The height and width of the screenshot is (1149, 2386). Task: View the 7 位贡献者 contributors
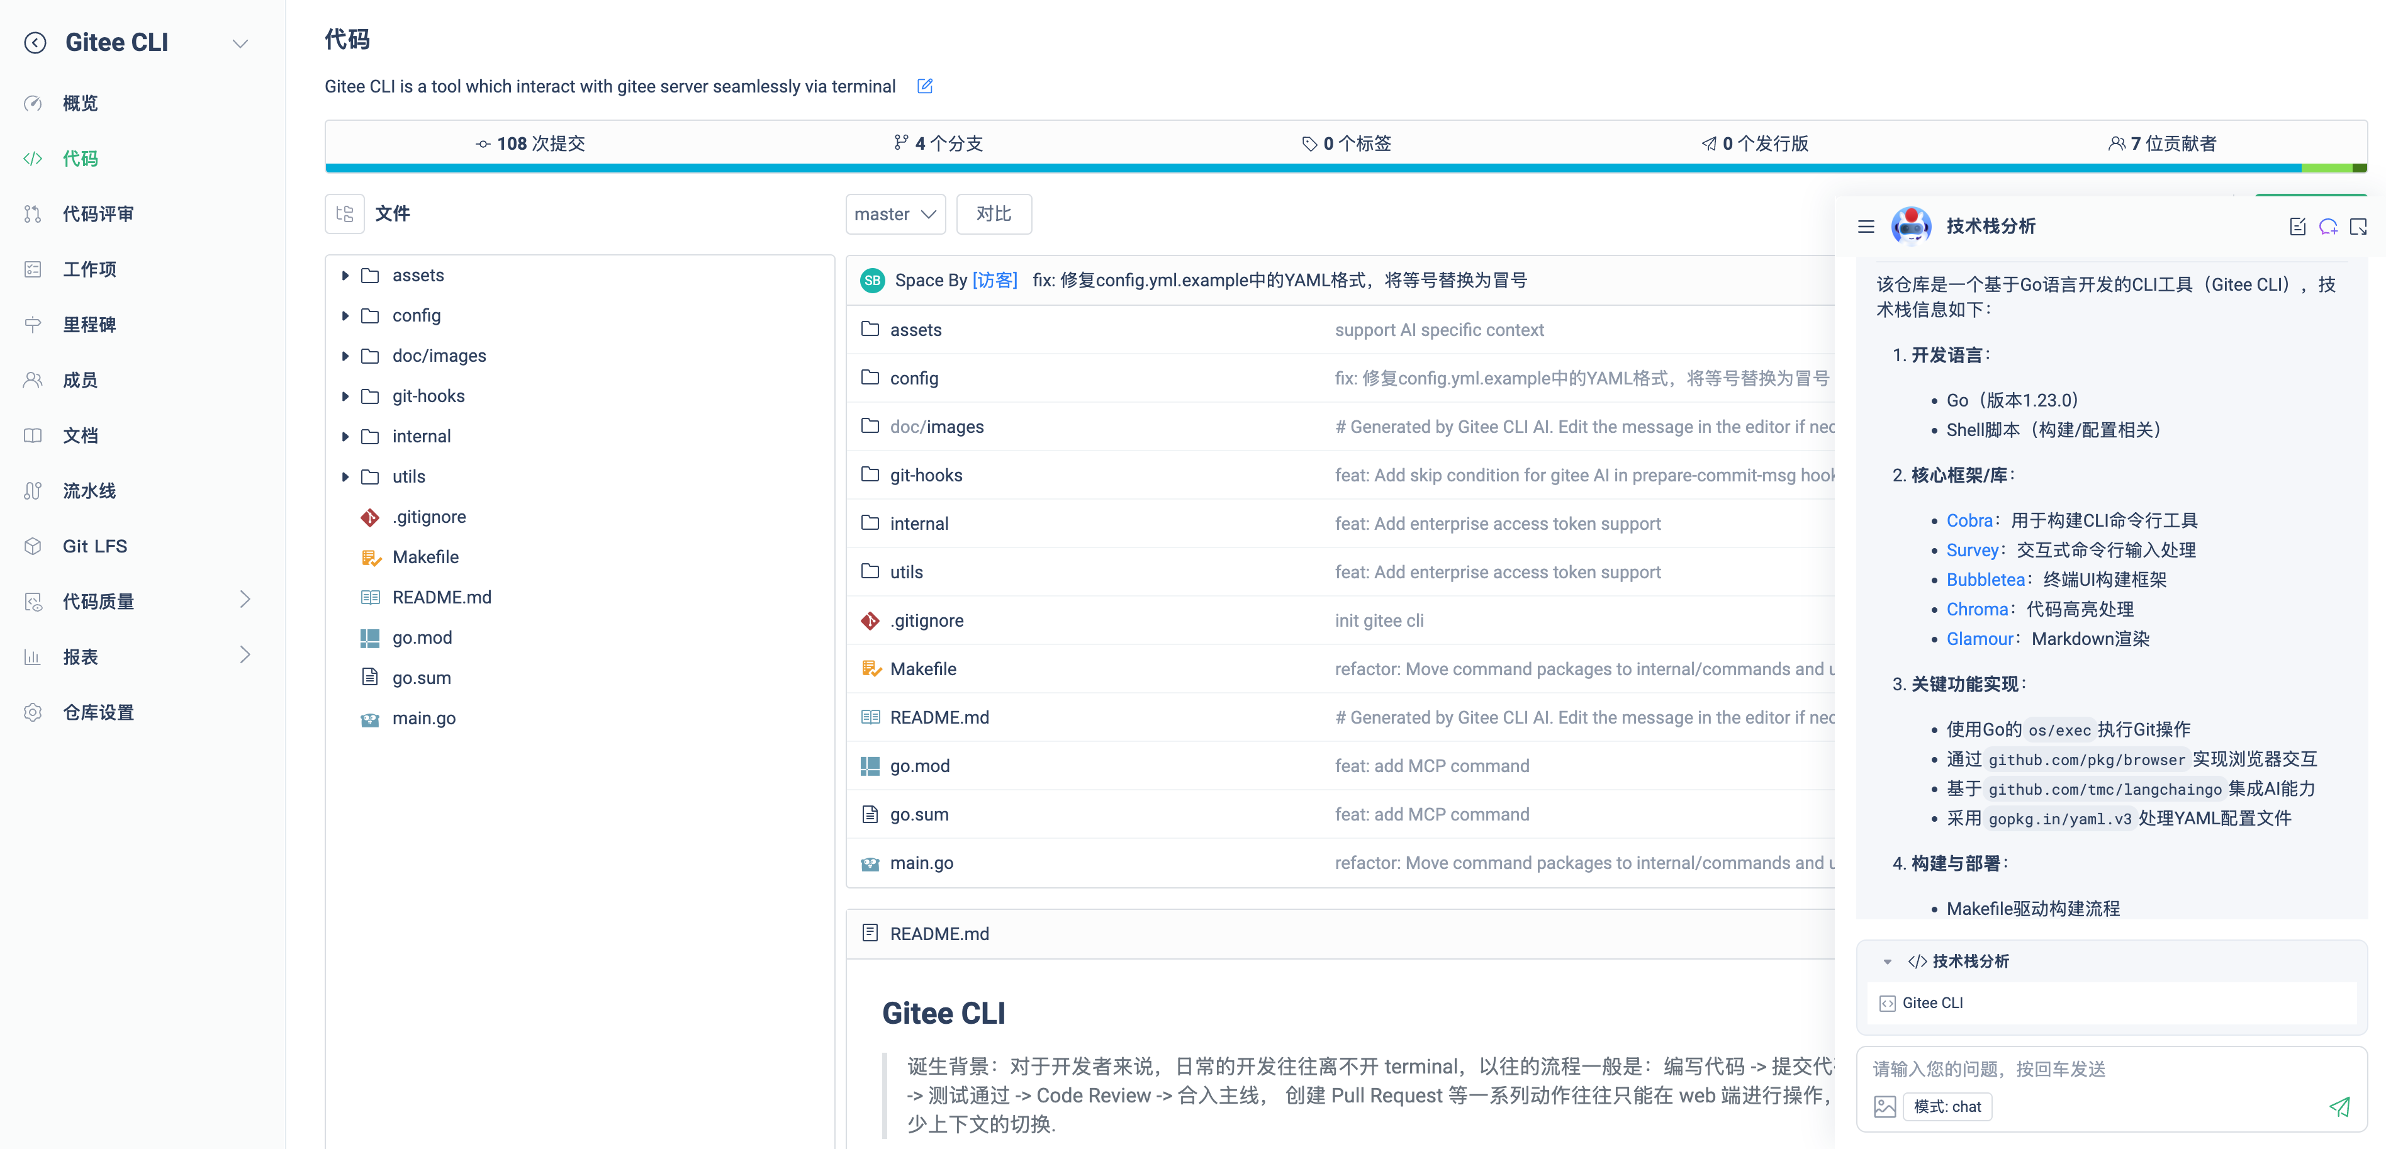[2162, 143]
